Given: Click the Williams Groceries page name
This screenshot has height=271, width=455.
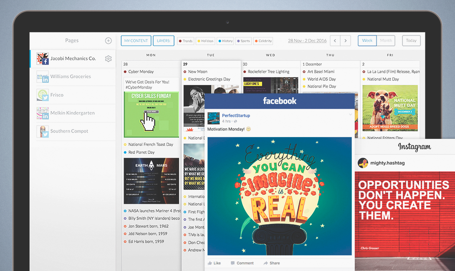Looking at the screenshot, I should 71,77.
